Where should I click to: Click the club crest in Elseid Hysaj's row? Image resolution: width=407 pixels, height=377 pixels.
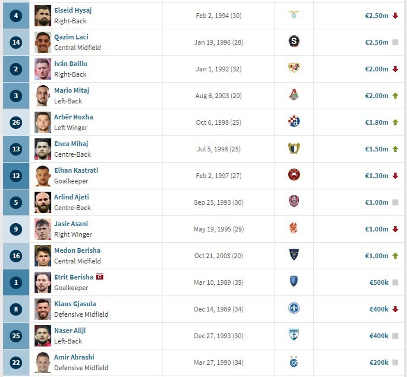[294, 15]
